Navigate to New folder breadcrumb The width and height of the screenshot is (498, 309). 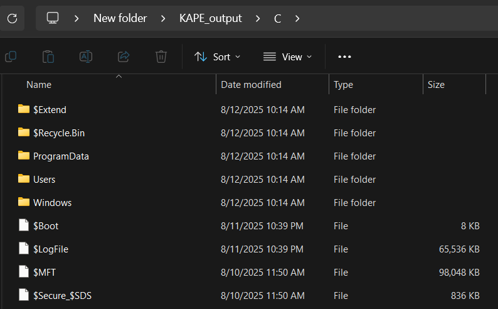pyautogui.click(x=120, y=18)
